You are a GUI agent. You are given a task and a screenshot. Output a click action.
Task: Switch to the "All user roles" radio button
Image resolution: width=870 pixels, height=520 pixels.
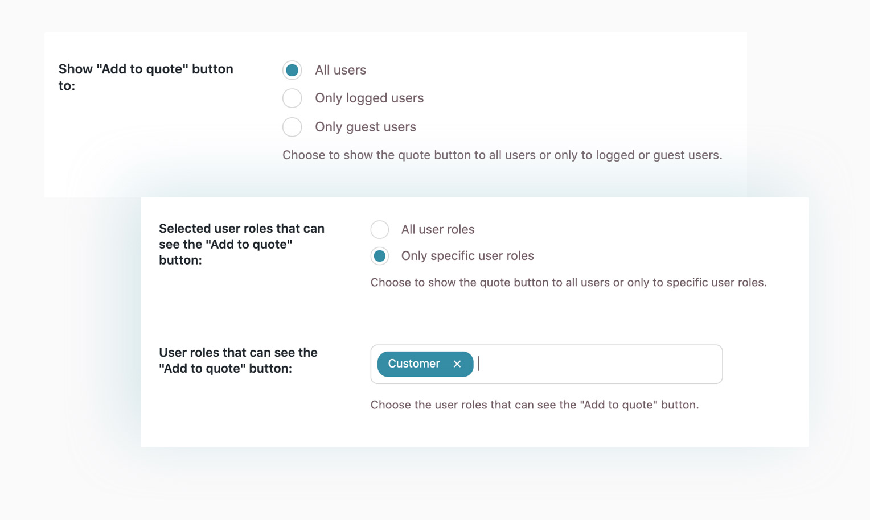click(x=380, y=229)
